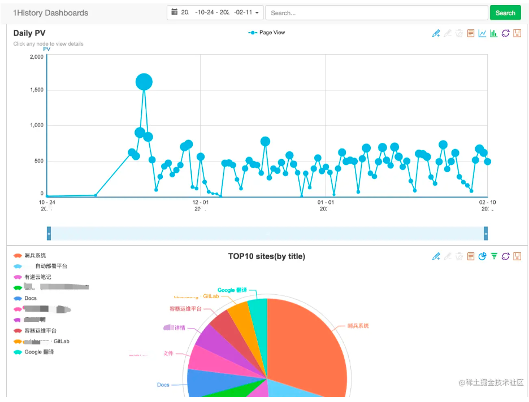Toggle the 自动部署平台 legend entry

pos(41,266)
